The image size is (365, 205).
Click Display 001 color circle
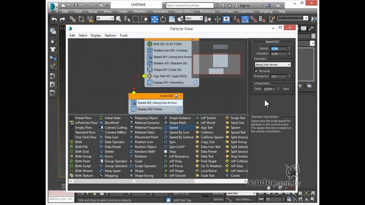[x=195, y=83]
